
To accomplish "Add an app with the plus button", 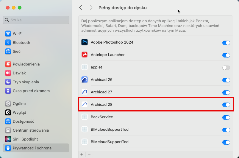I will click(82, 154).
